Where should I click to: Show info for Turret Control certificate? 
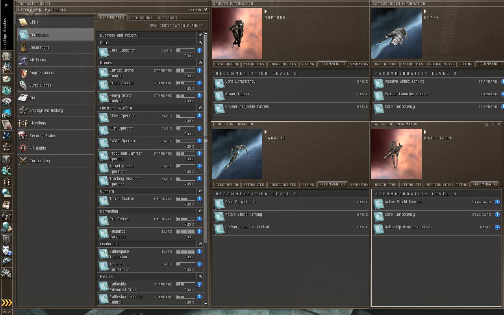pos(199,199)
